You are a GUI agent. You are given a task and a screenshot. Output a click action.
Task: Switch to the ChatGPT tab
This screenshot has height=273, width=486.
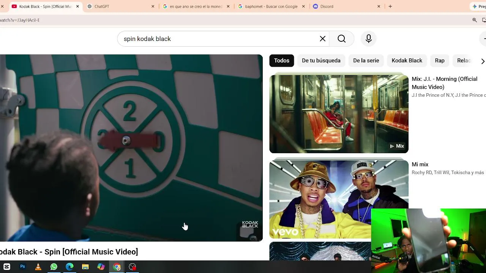click(x=120, y=6)
